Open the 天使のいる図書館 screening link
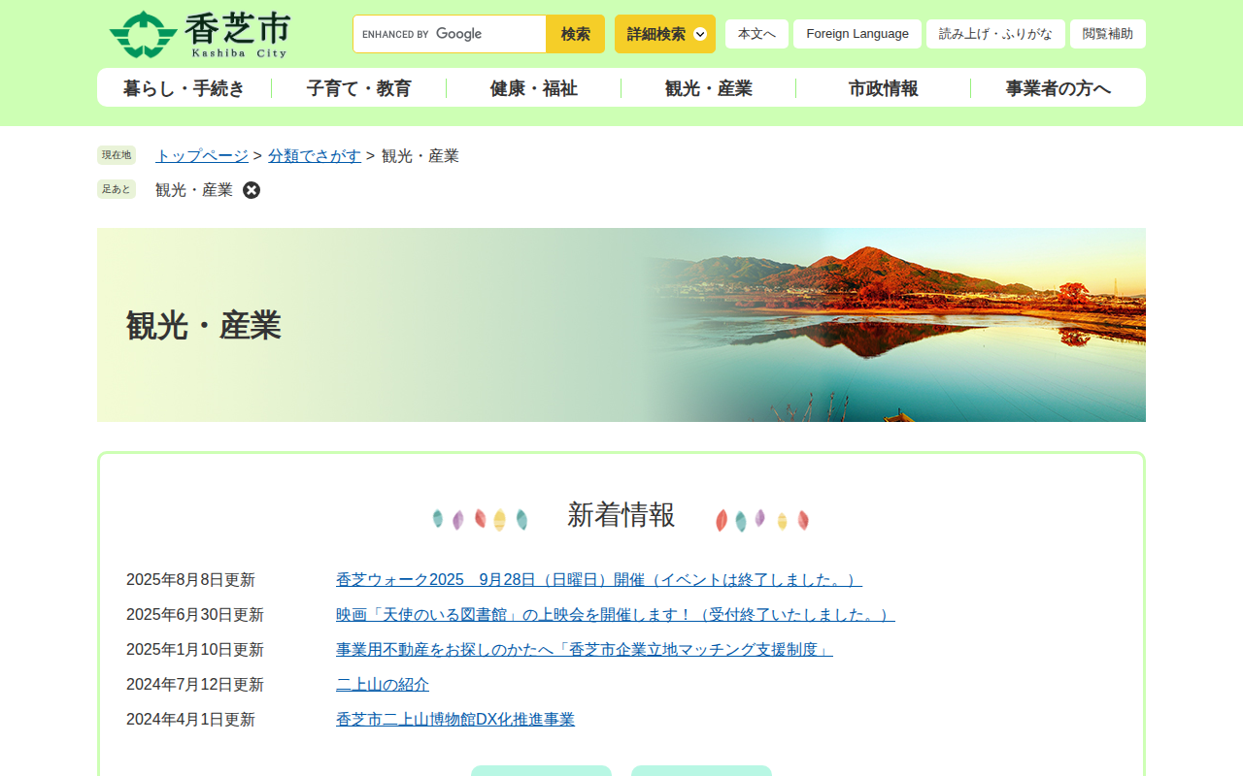This screenshot has width=1243, height=776. pos(616,615)
